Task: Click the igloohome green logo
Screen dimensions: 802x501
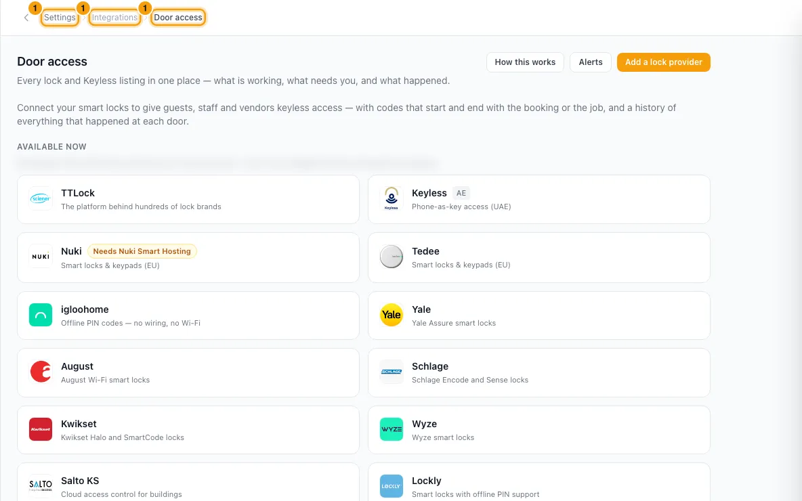Action: click(41, 315)
